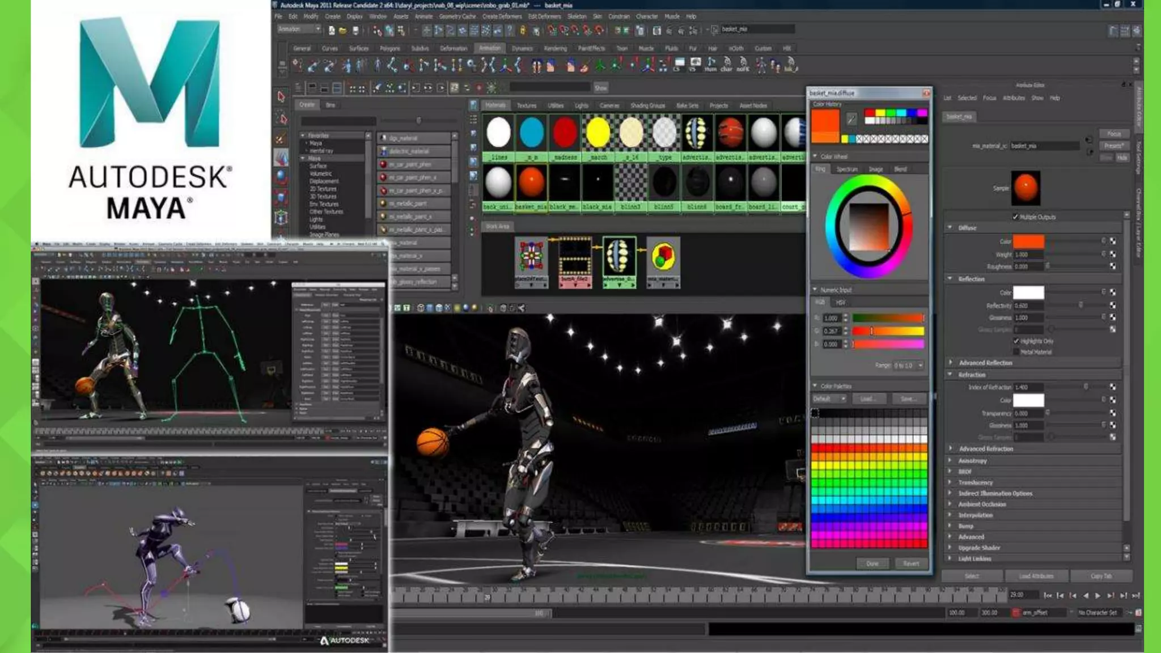Switch to the Textures tab in Hypershade
The image size is (1161, 653).
tap(526, 105)
